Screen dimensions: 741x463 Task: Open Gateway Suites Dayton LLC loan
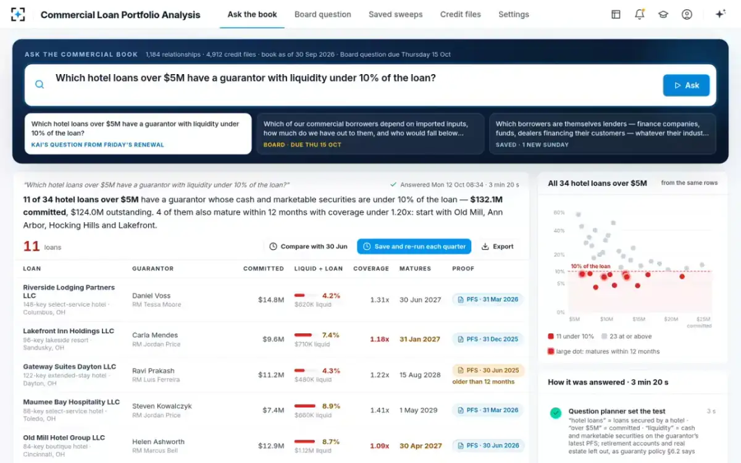69,367
